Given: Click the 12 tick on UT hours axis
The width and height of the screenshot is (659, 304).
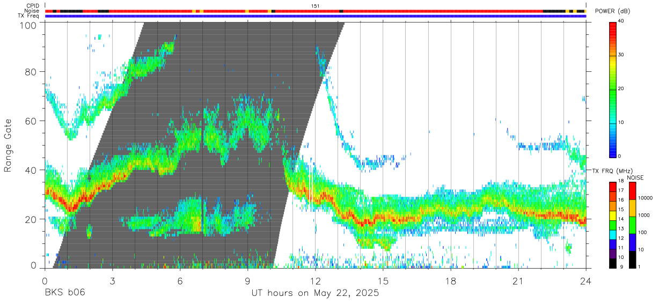Looking at the screenshot, I should [315, 280].
